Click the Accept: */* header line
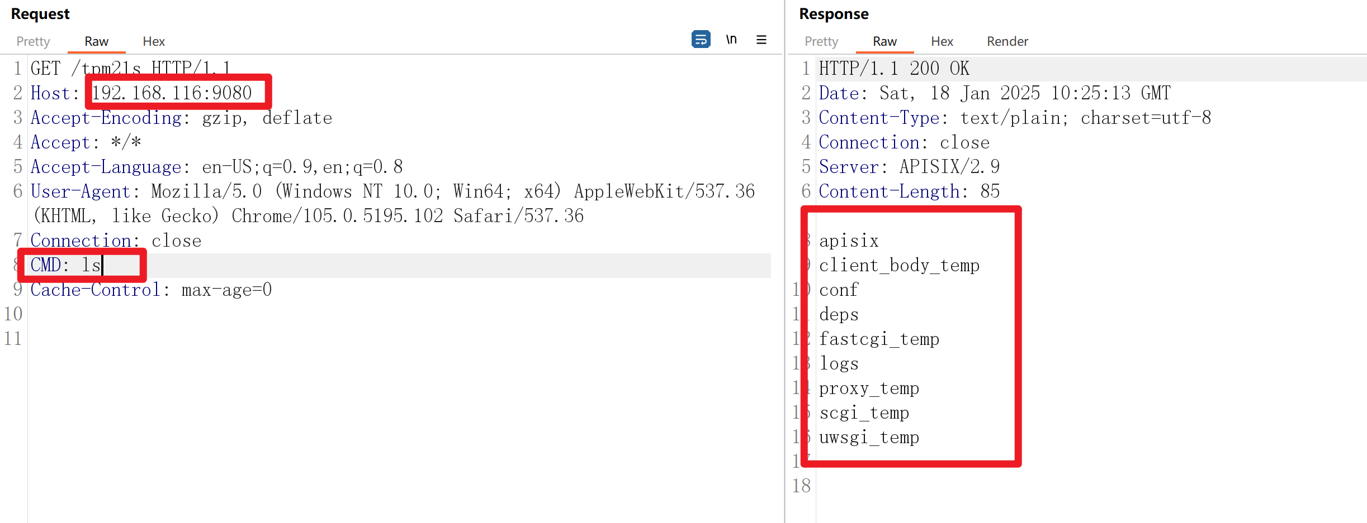Viewport: 1367px width, 523px height. pyautogui.click(x=86, y=142)
